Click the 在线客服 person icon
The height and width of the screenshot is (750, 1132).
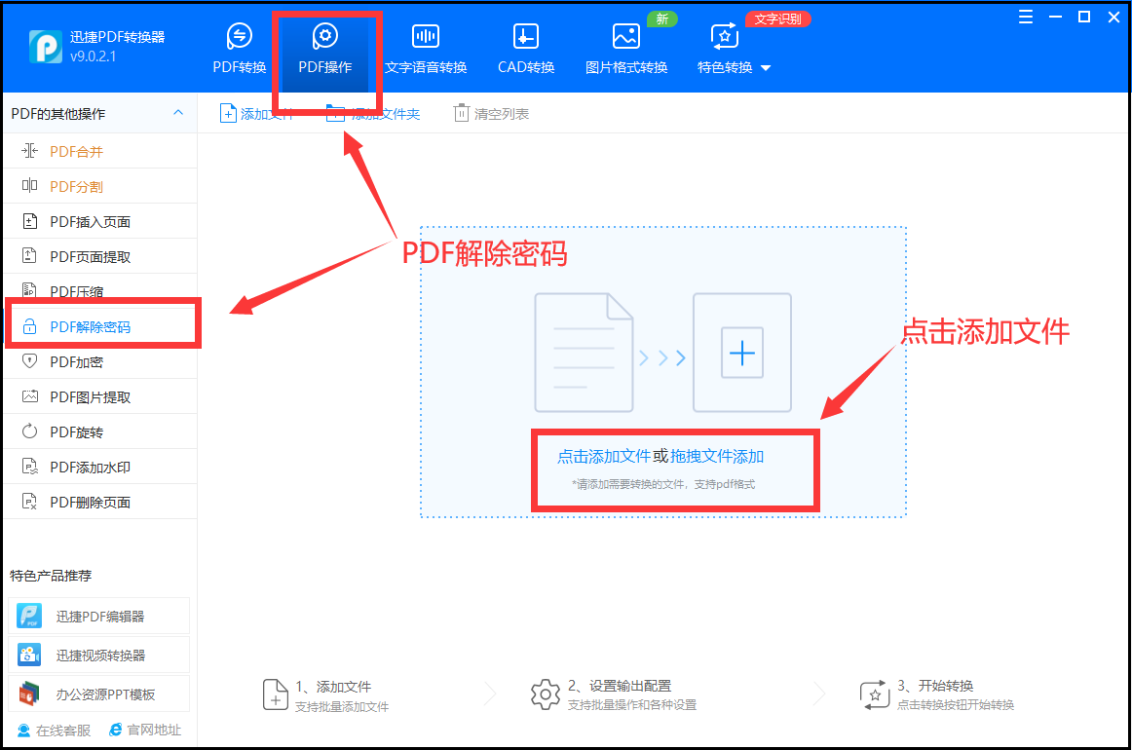23,730
